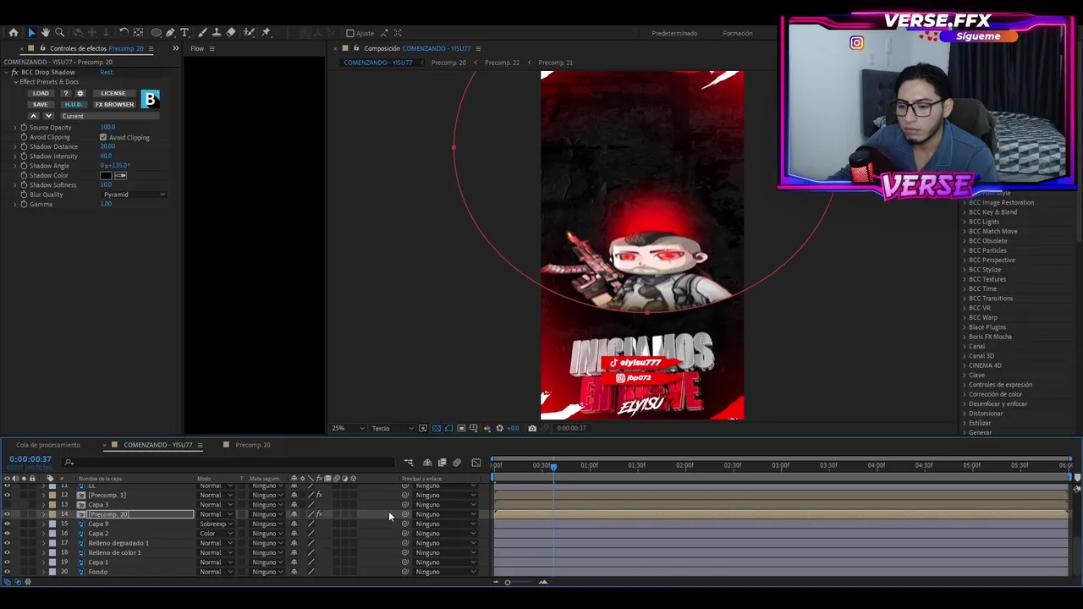Screen dimensions: 1083x609
Task: Hide the Fondo layer
Action: [x=7, y=572]
